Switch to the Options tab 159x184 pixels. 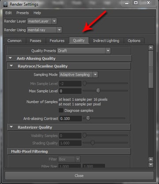tap(134, 41)
